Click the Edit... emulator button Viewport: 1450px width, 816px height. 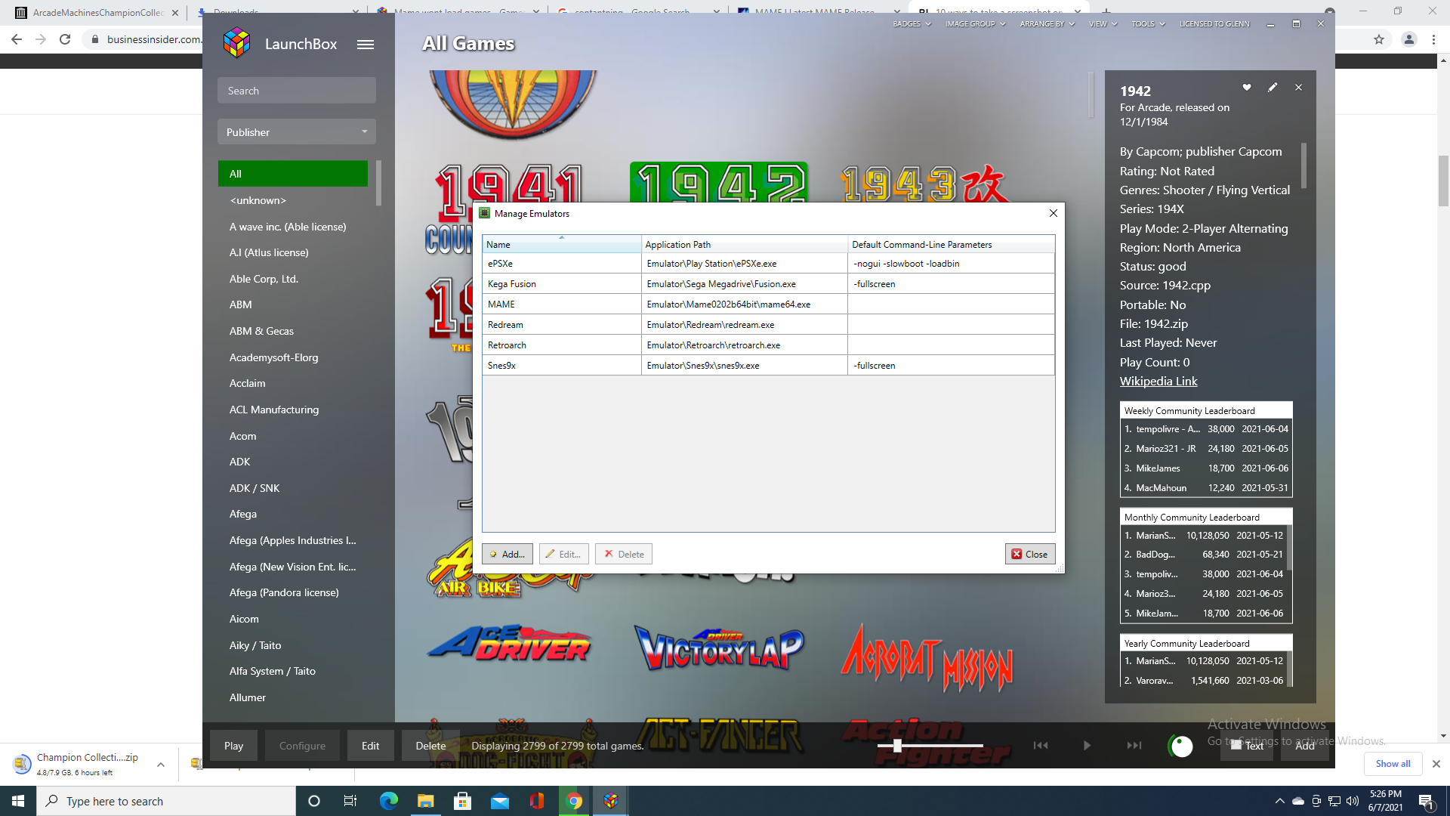(x=564, y=554)
